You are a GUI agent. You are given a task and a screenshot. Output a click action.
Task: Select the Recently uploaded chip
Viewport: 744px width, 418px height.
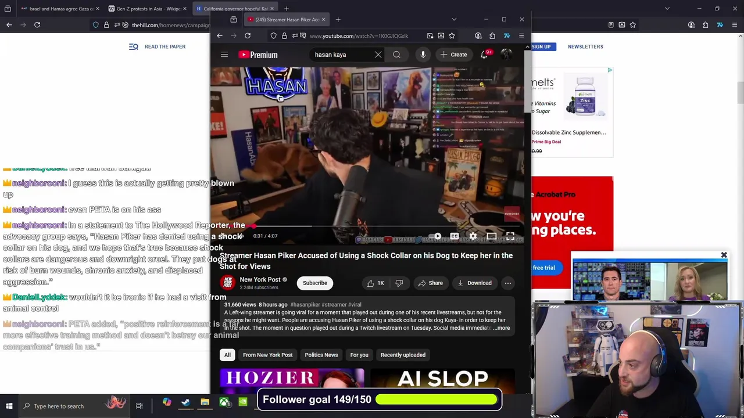pyautogui.click(x=403, y=355)
